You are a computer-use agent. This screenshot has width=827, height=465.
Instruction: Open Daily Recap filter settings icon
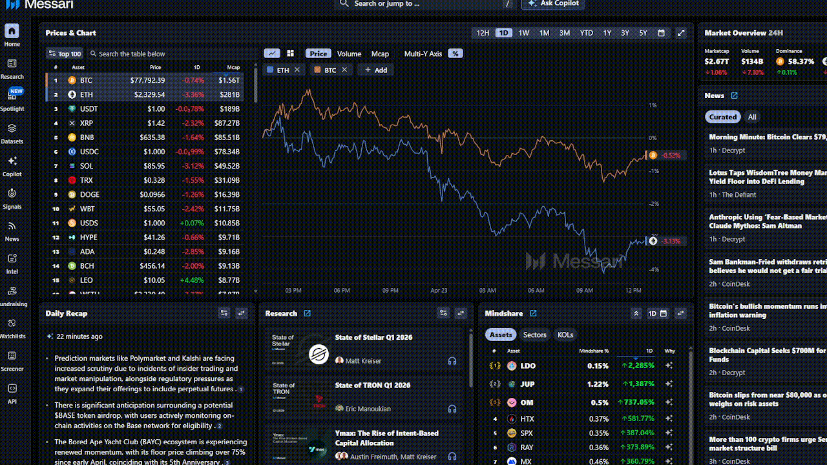(x=224, y=313)
